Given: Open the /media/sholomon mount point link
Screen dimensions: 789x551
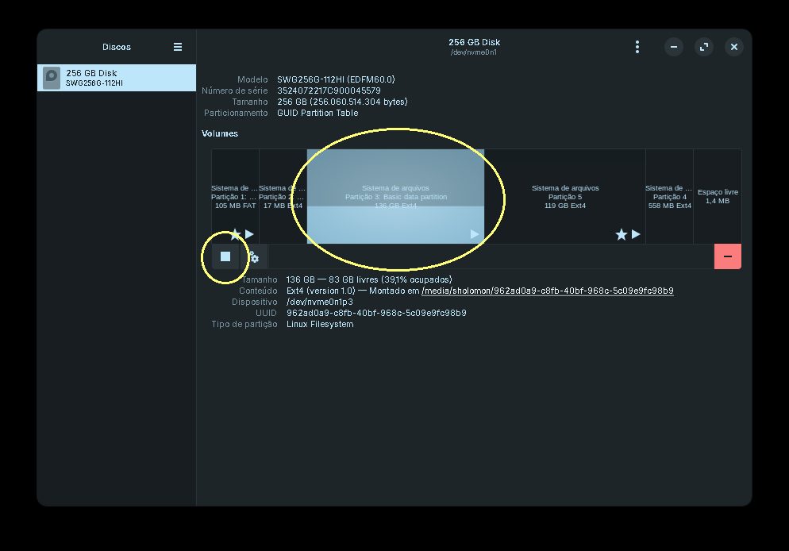Looking at the screenshot, I should [x=548, y=291].
